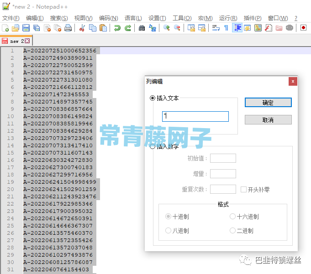Click the Undo arrow icon
This screenshot has height=274, width=311.
click(x=117, y=28)
